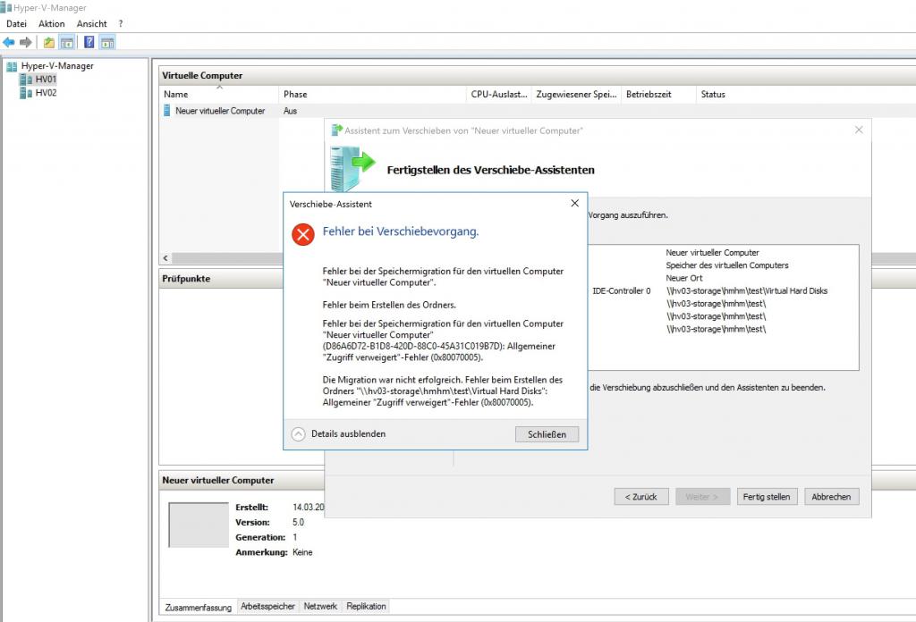The image size is (916, 622).
Task: Open Help with the question-mark toolbar icon
Action: (89, 43)
